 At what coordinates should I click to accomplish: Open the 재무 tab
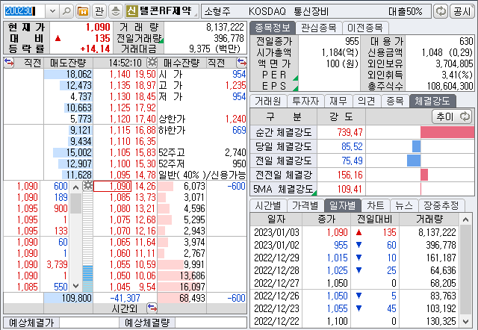(338, 101)
